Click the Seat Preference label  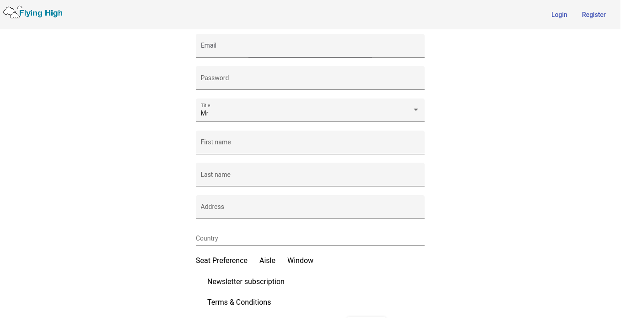click(x=221, y=261)
